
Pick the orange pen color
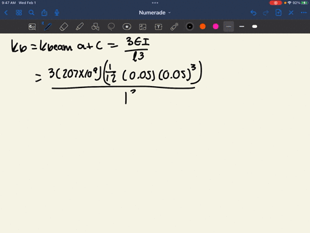click(x=203, y=27)
